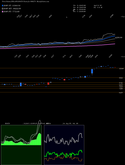Screen dimensions: 125x165
Task: Select the 'DOW ST: 11568.91' legend text
Action: [x=12, y=5]
